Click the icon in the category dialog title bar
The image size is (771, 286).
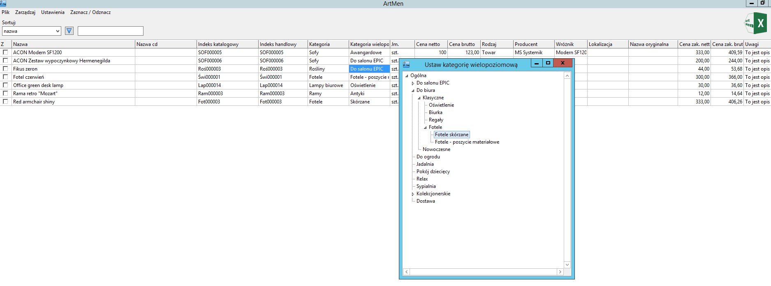(406, 64)
